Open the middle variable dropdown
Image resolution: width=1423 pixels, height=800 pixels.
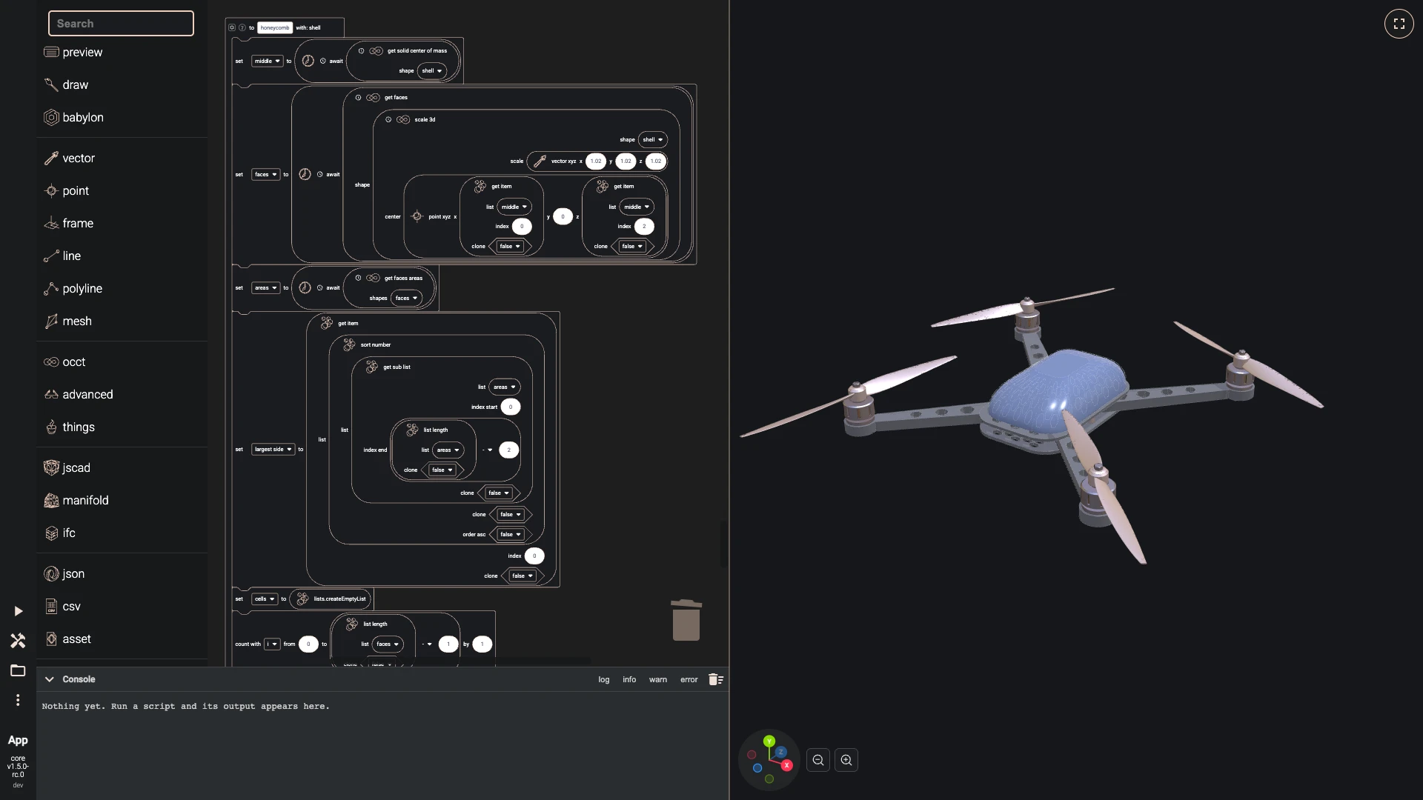[x=268, y=61]
